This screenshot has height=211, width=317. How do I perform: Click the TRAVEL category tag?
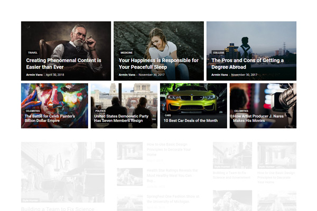pos(33,53)
